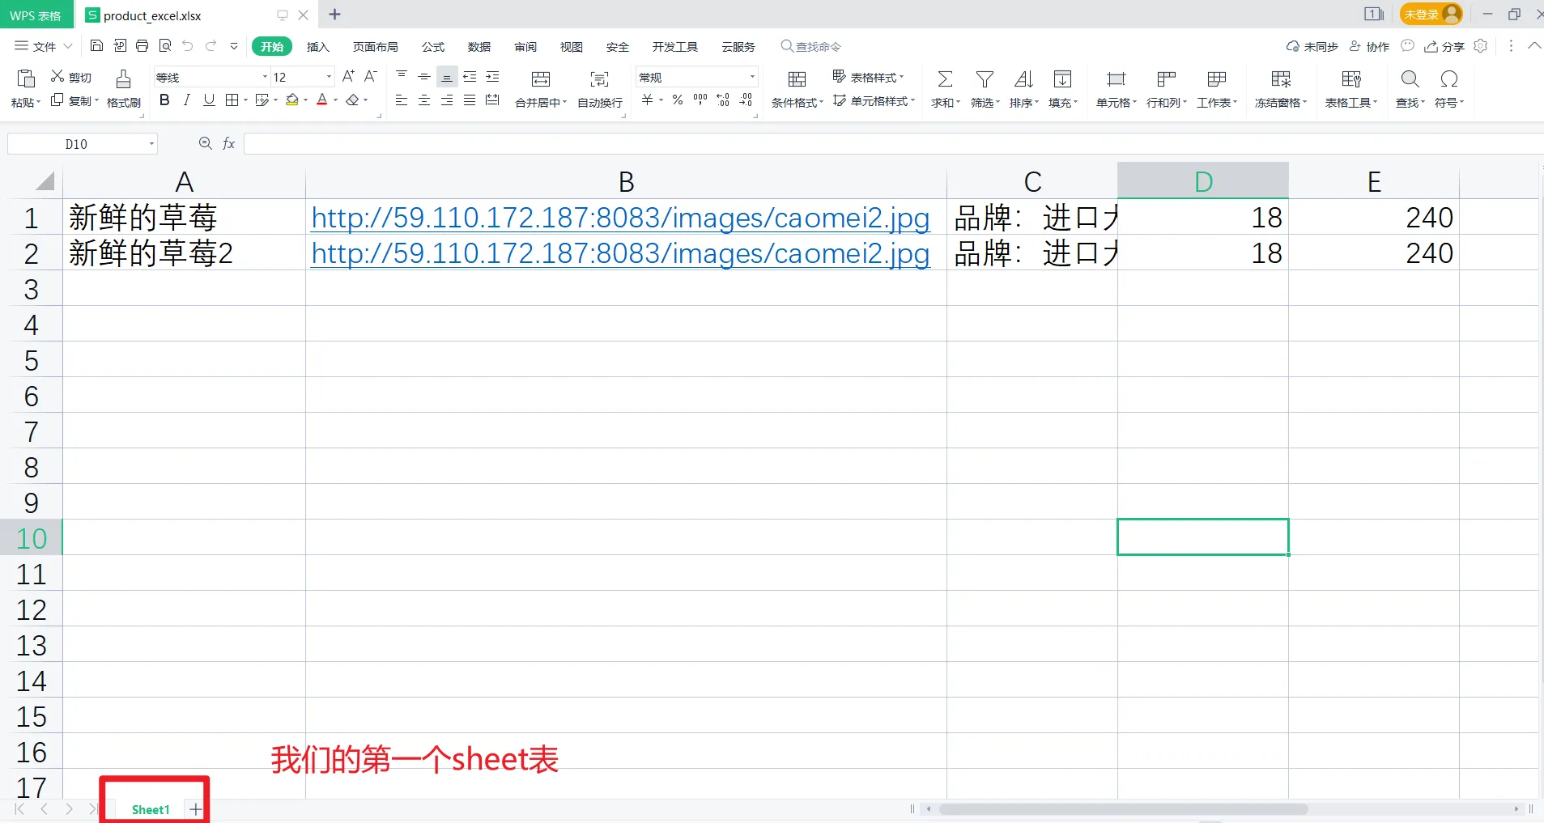The width and height of the screenshot is (1544, 823).
Task: Expand the Merge and Center (合并居中) dropdown
Action: pyautogui.click(x=564, y=103)
